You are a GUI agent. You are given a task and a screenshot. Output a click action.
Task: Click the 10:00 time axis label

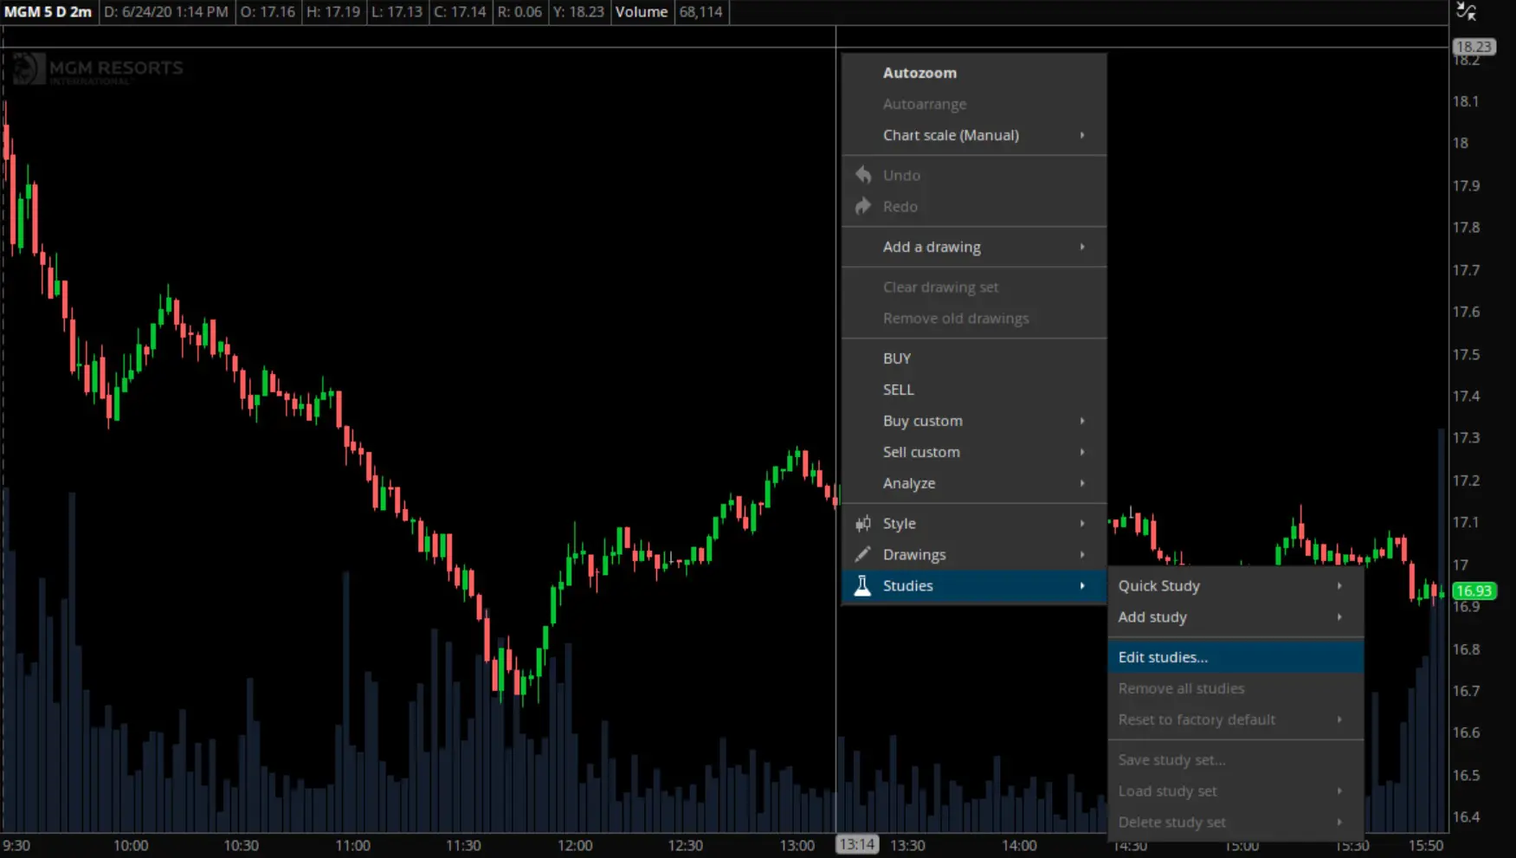click(131, 845)
